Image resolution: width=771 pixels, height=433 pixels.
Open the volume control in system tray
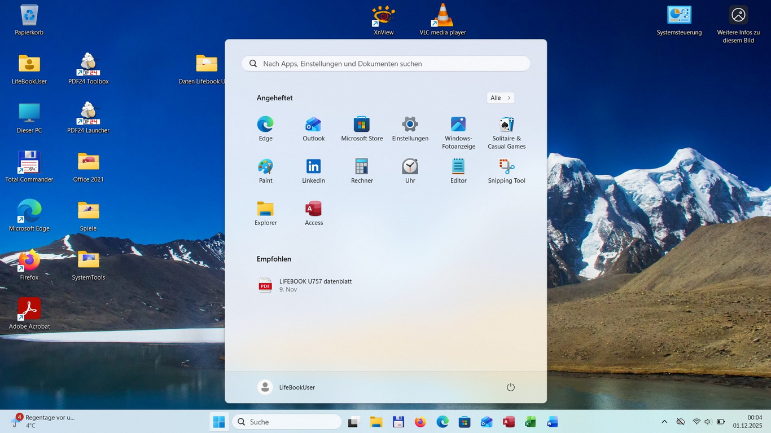[708, 422]
